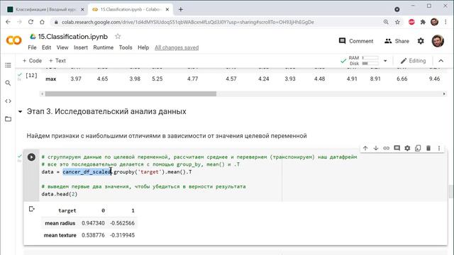
Task: Click the mean texture row label
Action: pyautogui.click(x=60, y=235)
